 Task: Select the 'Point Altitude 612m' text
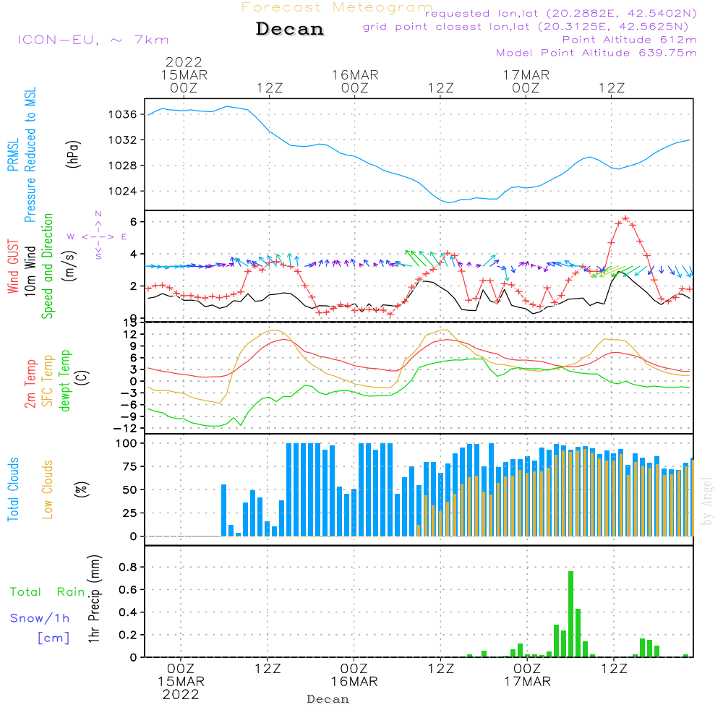[x=630, y=40]
